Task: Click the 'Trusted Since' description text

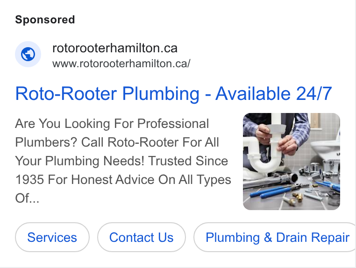Action: [188, 161]
